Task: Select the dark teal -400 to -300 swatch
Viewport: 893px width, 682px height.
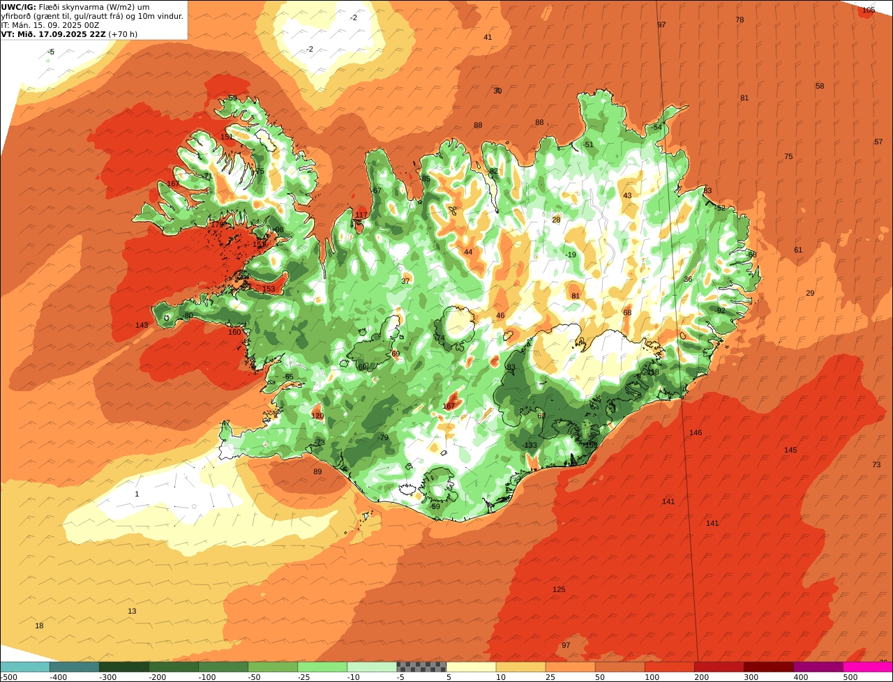Action: coord(74,667)
